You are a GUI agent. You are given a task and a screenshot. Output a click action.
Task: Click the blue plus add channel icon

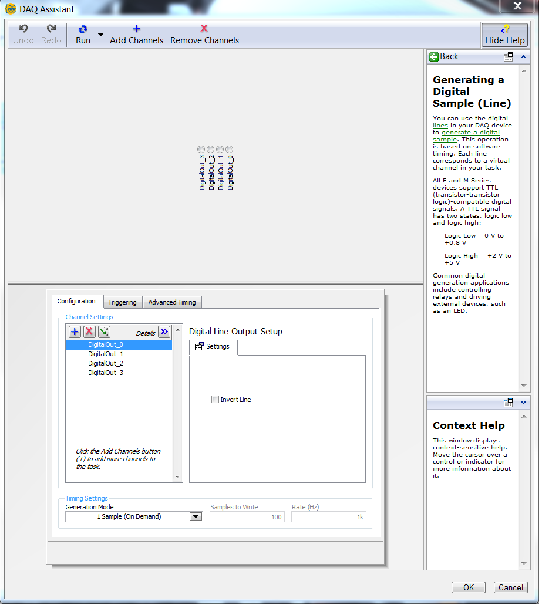(75, 332)
